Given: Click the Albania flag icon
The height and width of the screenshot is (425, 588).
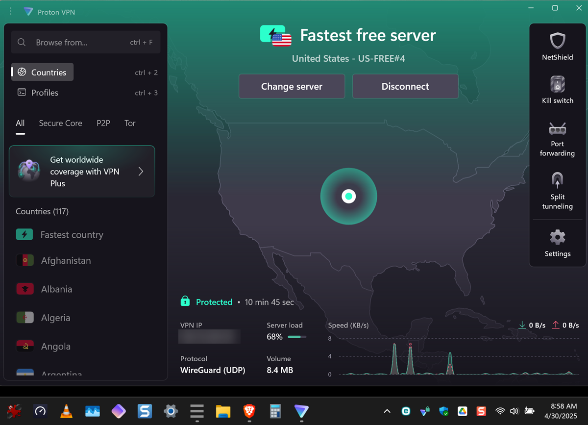Looking at the screenshot, I should [24, 289].
